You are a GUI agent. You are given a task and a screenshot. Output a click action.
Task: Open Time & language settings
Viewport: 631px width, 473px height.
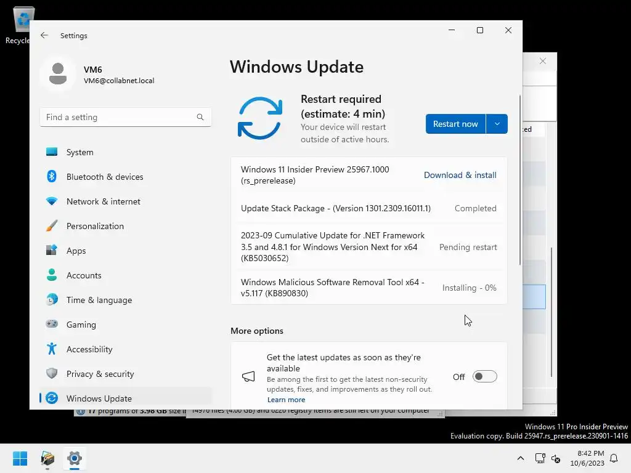tap(99, 300)
